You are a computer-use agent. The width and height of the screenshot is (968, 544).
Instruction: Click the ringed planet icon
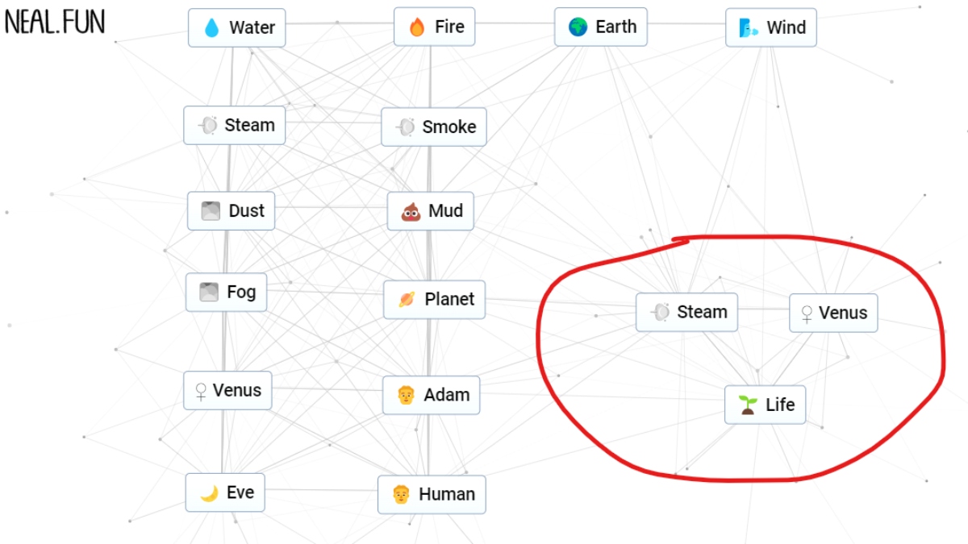point(407,300)
